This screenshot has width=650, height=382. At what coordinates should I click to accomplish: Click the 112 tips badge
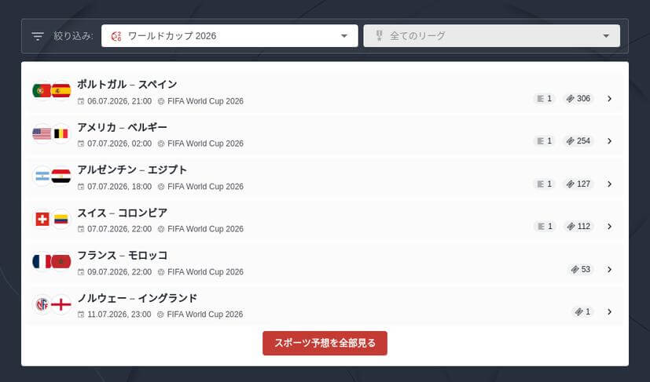[578, 227]
